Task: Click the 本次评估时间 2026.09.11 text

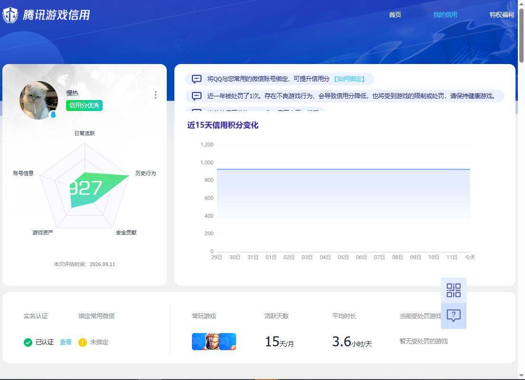Action: click(85, 264)
